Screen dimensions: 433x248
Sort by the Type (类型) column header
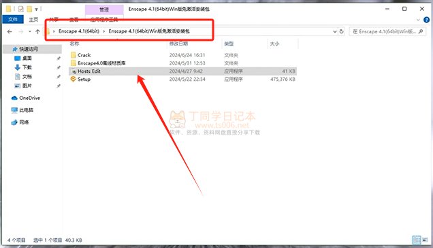coord(229,43)
